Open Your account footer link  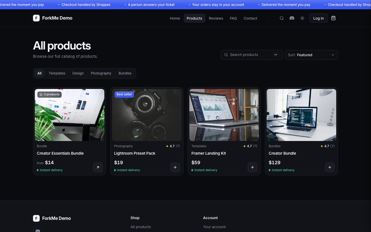[214, 227]
